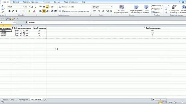Click the accounting currency format icon
The width and height of the screenshot is (186, 104).
pos(94,11)
